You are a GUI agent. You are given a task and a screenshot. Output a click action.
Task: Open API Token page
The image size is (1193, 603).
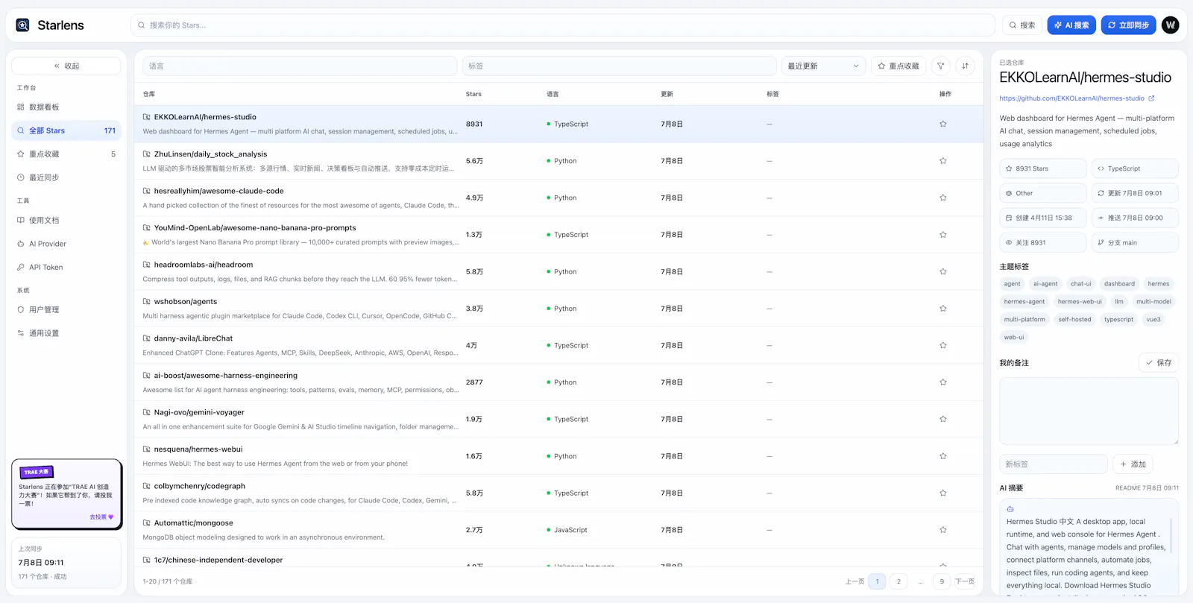pyautogui.click(x=66, y=268)
